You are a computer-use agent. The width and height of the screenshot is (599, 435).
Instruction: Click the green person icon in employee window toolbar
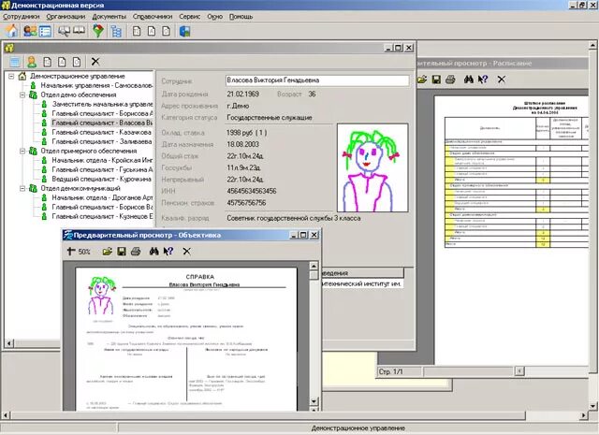tap(32, 62)
